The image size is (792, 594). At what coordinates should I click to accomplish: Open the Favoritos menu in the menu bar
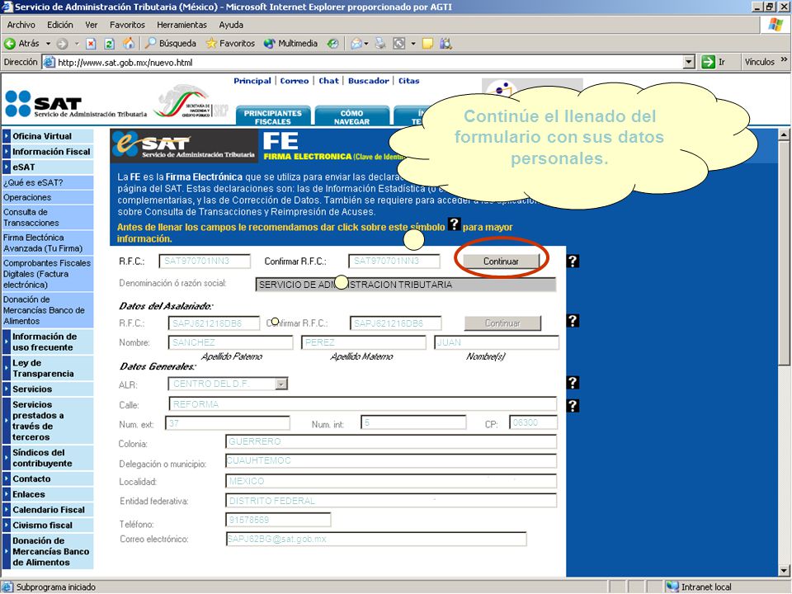[127, 25]
